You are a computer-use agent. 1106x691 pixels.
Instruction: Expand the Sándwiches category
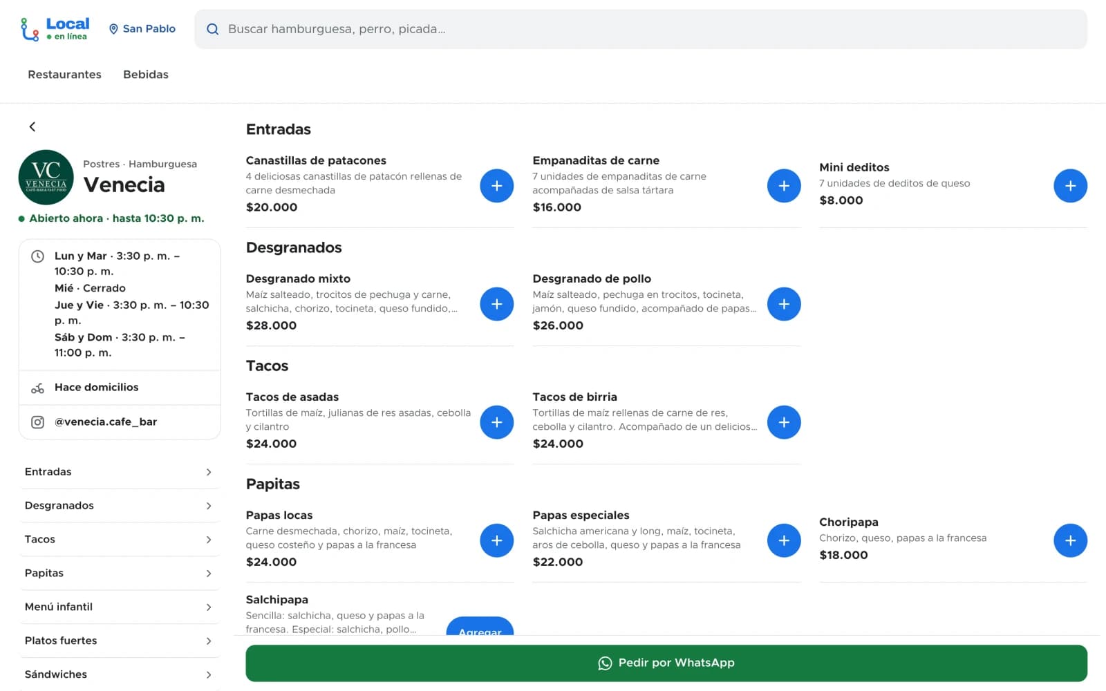pyautogui.click(x=119, y=674)
